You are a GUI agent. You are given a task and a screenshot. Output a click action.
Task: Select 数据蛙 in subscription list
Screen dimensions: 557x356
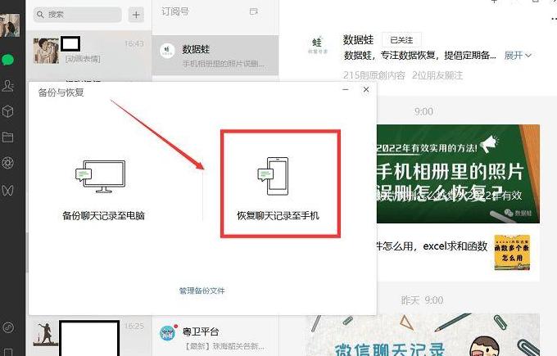coord(215,55)
